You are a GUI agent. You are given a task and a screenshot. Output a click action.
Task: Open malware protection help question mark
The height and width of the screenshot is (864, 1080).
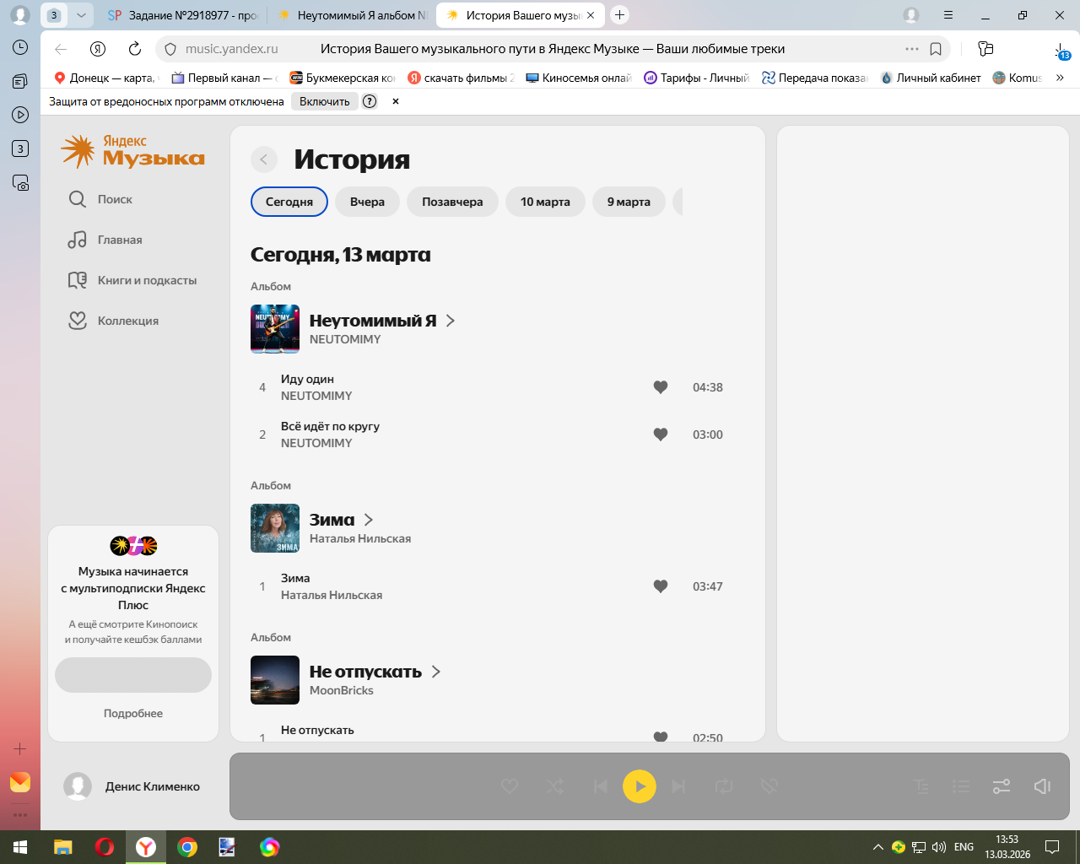370,101
